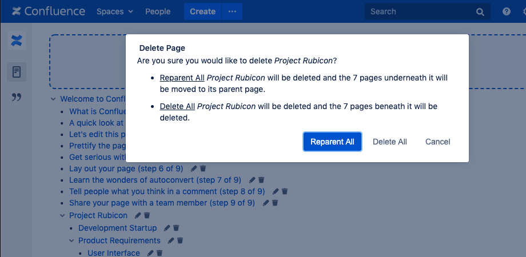Click the search magnifier icon
The height and width of the screenshot is (257, 526).
coord(480,12)
